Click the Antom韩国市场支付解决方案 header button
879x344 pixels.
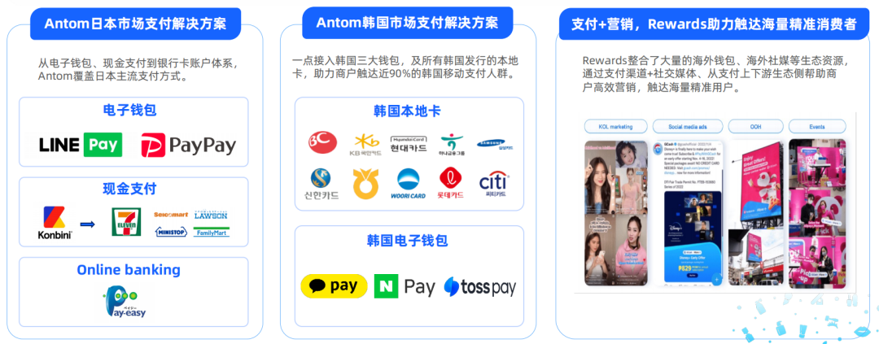(407, 23)
